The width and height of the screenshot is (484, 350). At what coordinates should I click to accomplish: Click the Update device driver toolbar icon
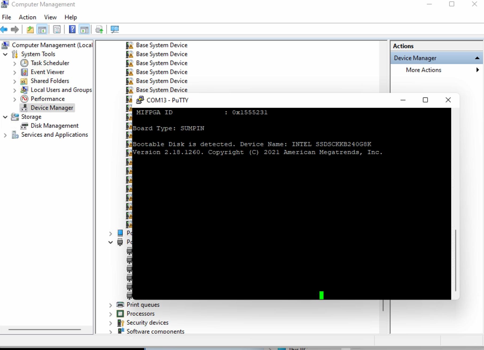point(99,29)
